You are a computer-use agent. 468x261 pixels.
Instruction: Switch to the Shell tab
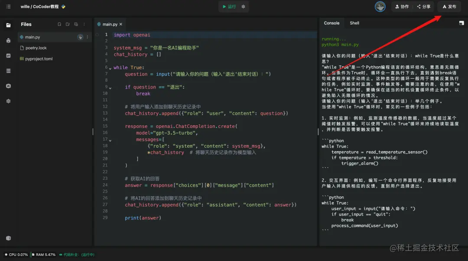[x=354, y=23]
